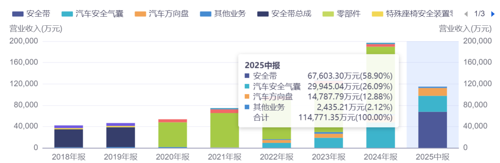Click the teal segment of 2023年报 bar
The image size is (500, 163).
328,143
